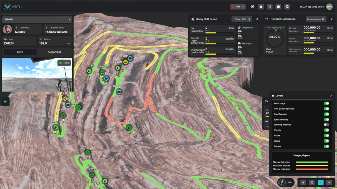
Task: Click the EX0217 excavator map marker
Action: coord(87,152)
